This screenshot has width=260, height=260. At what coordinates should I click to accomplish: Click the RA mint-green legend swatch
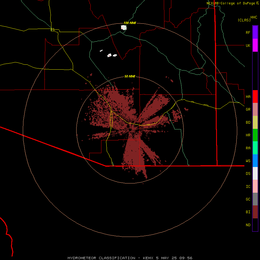click(x=255, y=148)
